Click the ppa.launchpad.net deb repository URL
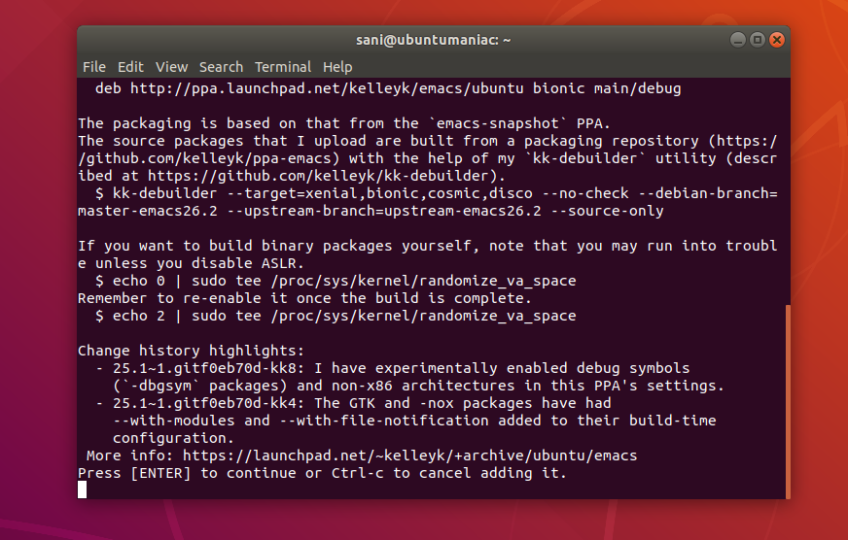848x540 pixels. pos(327,88)
